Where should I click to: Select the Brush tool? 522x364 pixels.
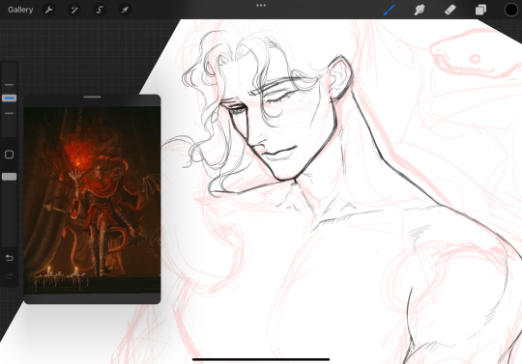(x=390, y=10)
